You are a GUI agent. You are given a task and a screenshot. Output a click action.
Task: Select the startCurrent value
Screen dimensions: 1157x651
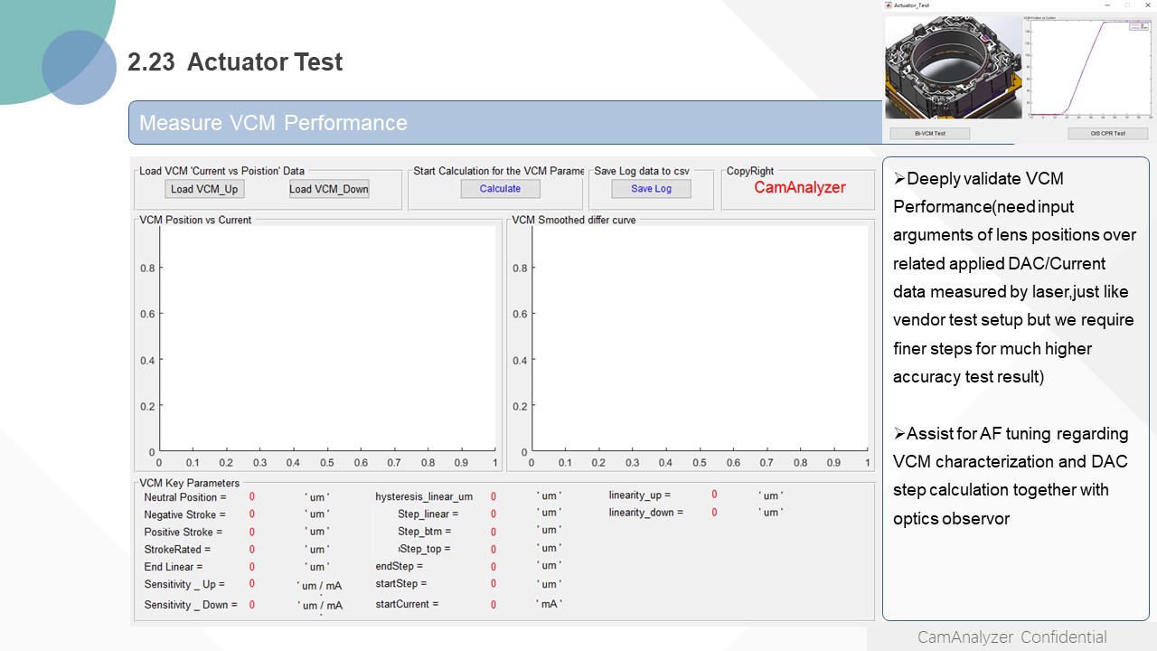(494, 604)
